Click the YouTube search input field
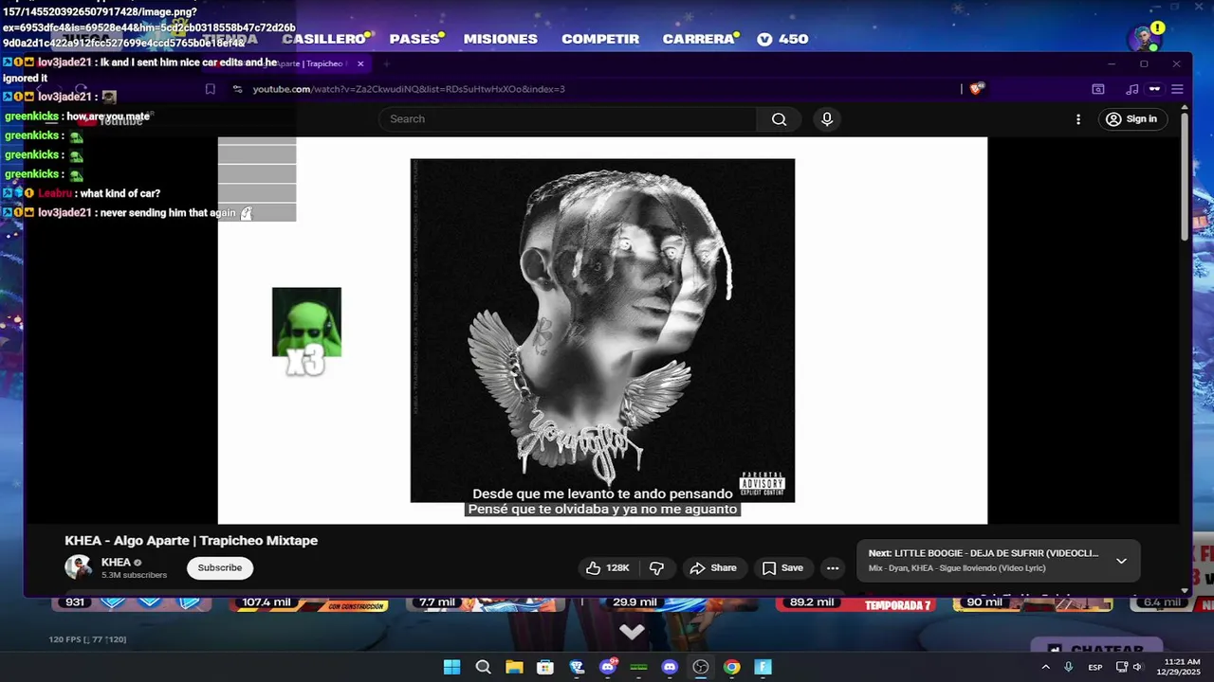Image resolution: width=1214 pixels, height=682 pixels. click(x=567, y=119)
